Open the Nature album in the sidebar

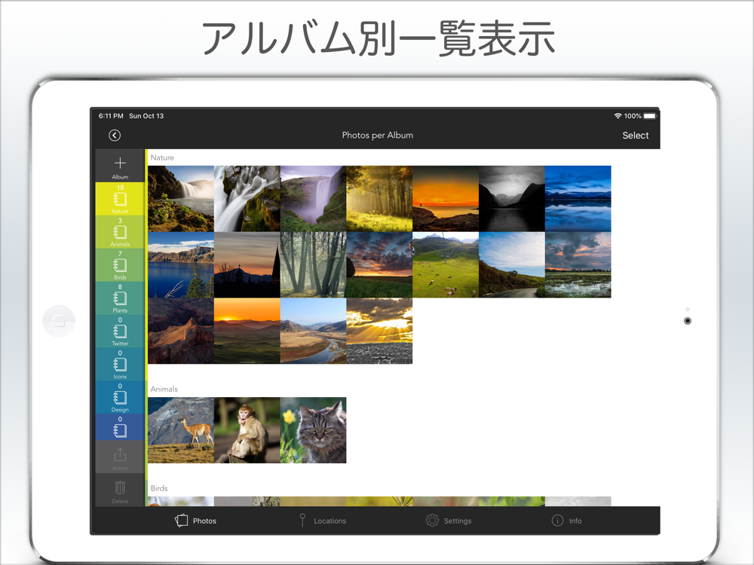click(120, 200)
